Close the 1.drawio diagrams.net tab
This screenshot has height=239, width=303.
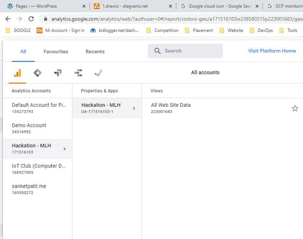[x=170, y=6]
